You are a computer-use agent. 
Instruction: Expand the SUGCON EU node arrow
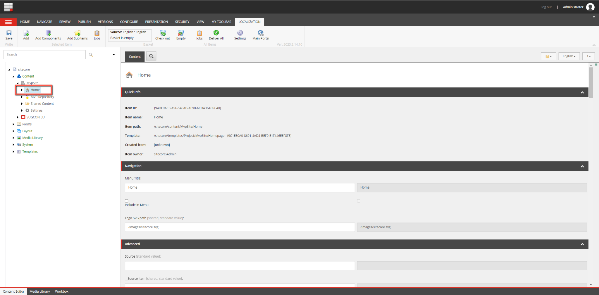[x=18, y=117]
